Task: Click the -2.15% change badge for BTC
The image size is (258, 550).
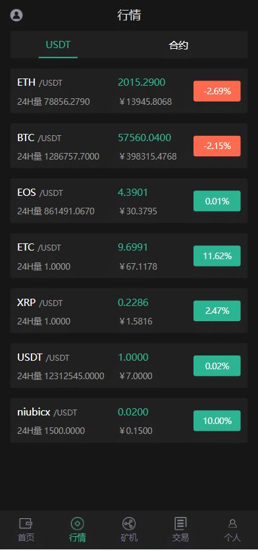Action: tap(217, 146)
